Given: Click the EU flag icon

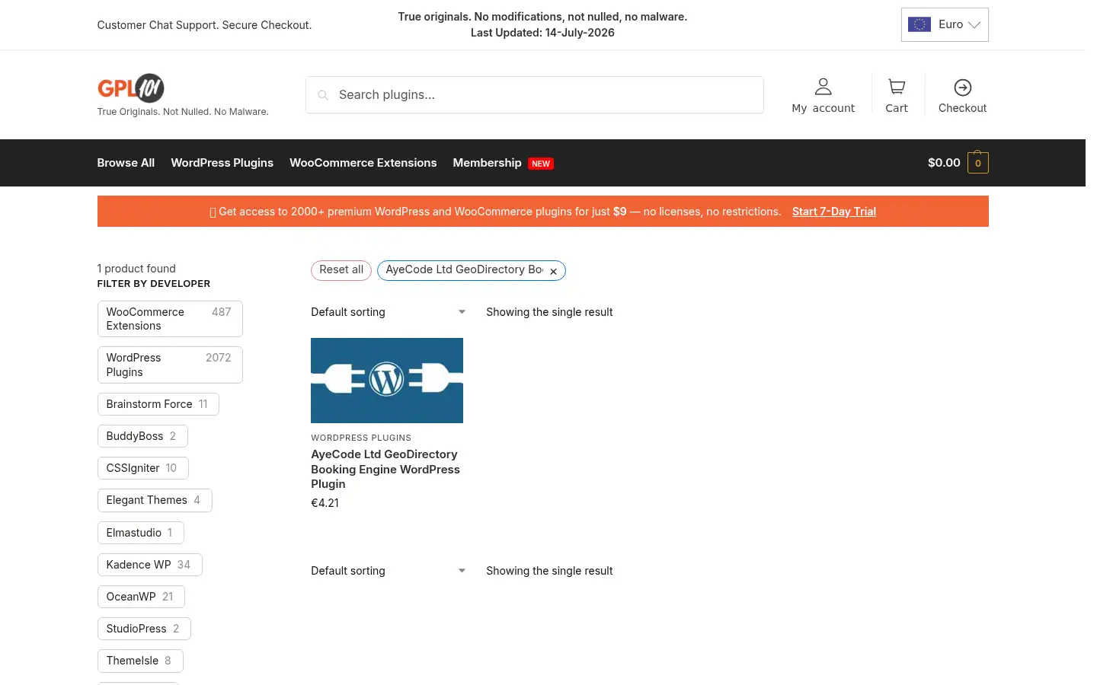Looking at the screenshot, I should tap(919, 24).
